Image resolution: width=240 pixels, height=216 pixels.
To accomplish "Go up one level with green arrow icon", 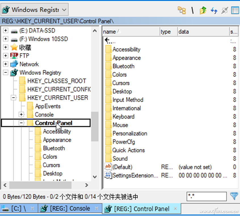I will pos(203,10).
